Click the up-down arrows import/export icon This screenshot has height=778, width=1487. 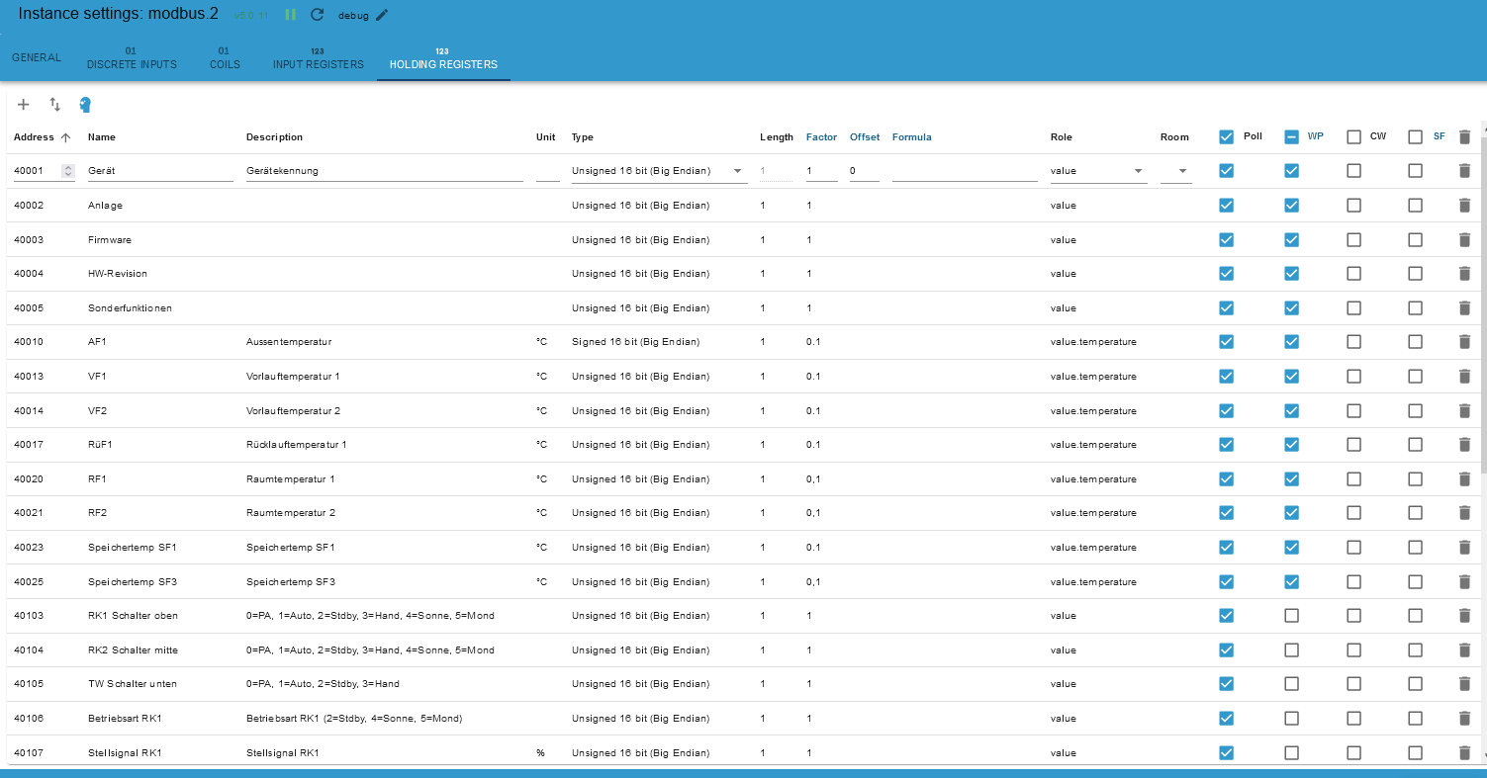tap(55, 105)
